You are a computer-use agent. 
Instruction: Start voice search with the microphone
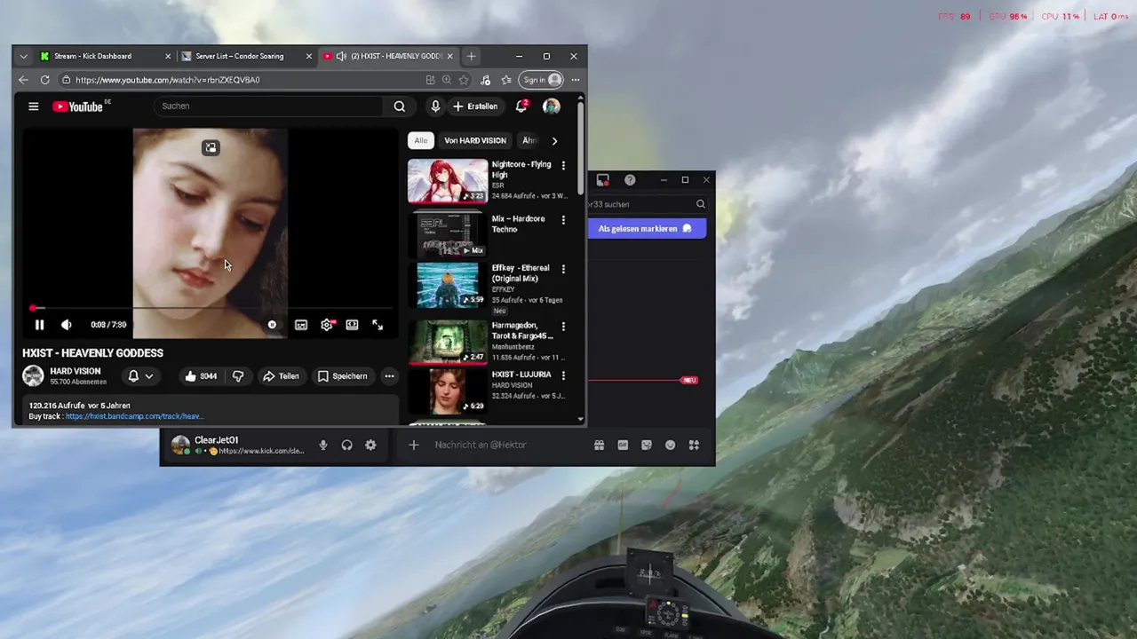[x=435, y=106]
